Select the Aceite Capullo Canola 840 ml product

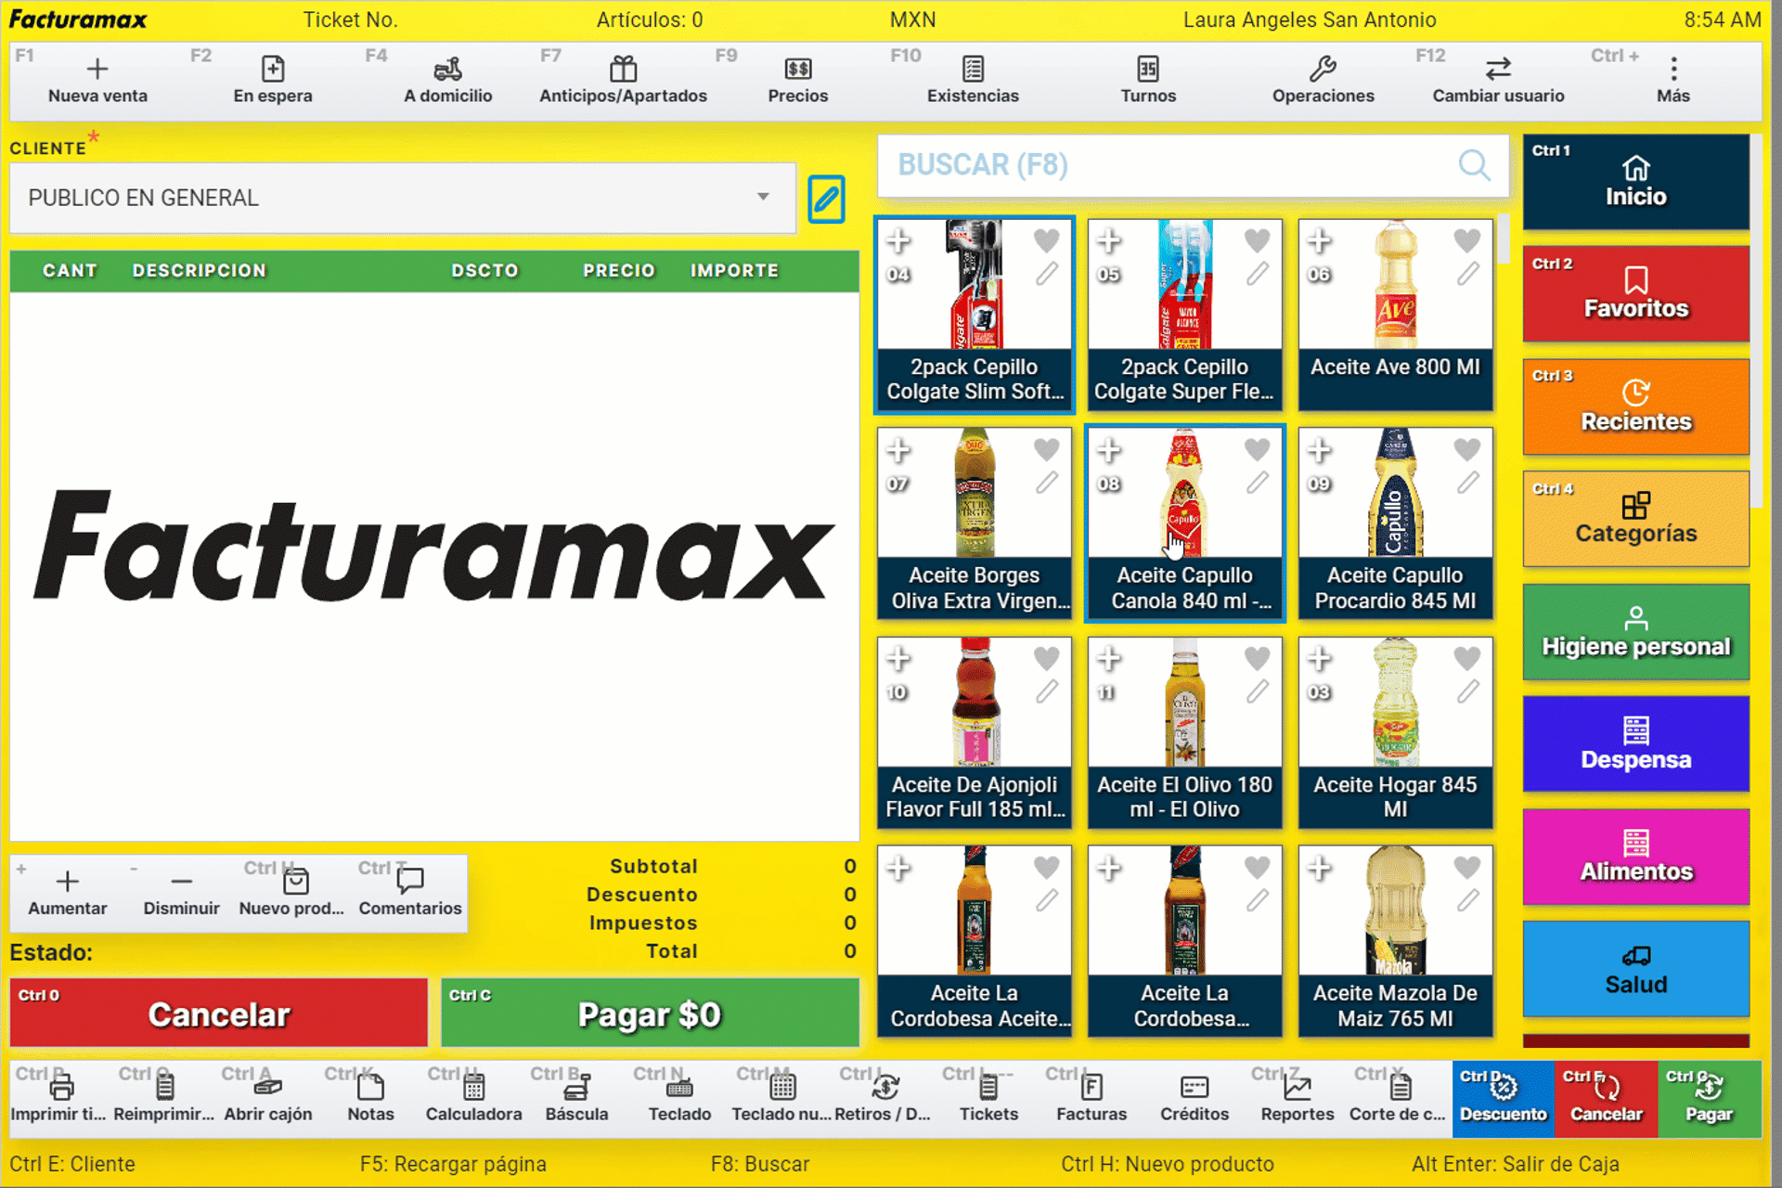(x=1185, y=523)
